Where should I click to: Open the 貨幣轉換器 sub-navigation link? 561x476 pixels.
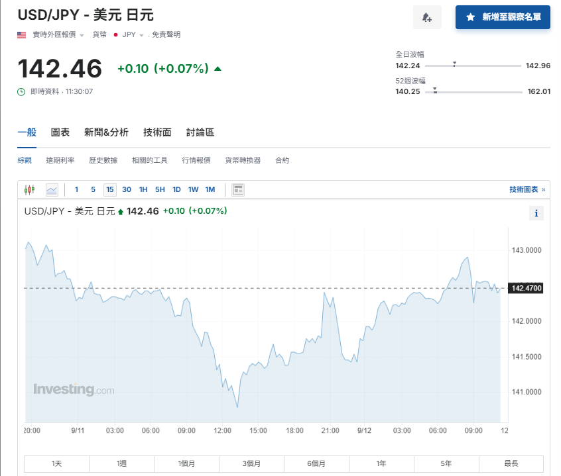coord(243,160)
